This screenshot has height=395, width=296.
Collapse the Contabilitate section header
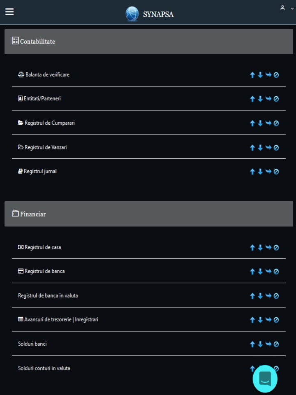click(x=149, y=41)
